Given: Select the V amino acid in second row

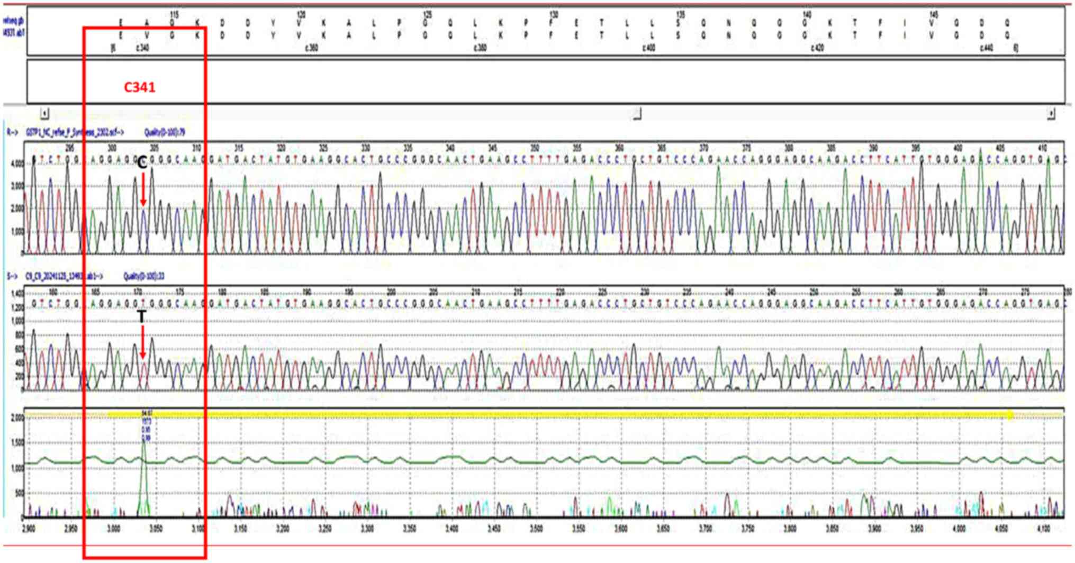Looking at the screenshot, I should [x=147, y=36].
